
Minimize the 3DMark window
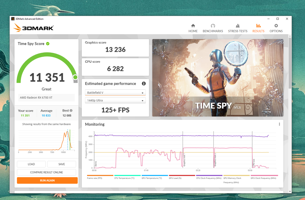coord(268,19)
